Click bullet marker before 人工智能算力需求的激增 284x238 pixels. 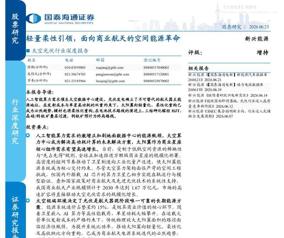click(x=28, y=135)
